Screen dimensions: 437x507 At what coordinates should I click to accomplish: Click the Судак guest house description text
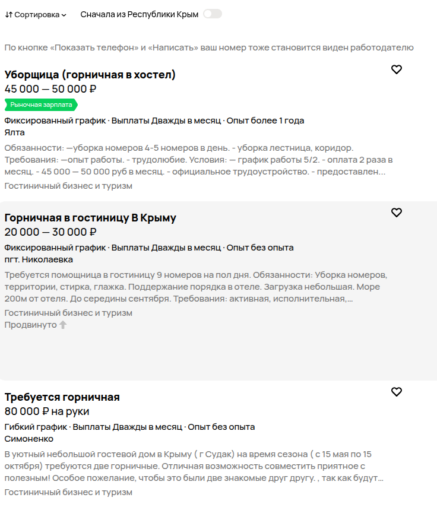point(194,466)
